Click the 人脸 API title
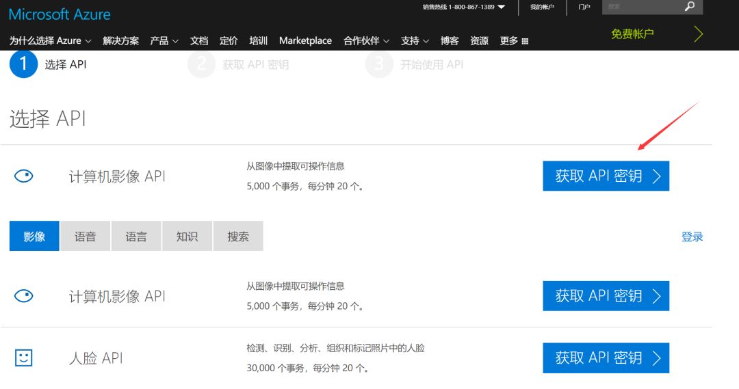 (96, 358)
